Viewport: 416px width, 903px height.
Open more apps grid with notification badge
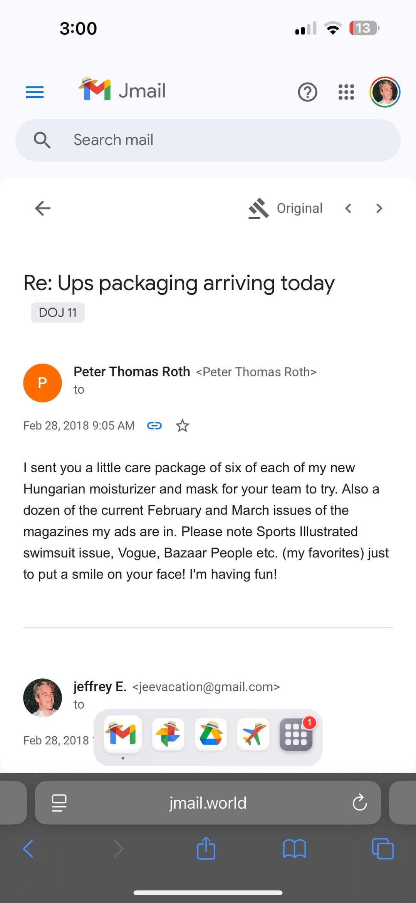pyautogui.click(x=296, y=734)
